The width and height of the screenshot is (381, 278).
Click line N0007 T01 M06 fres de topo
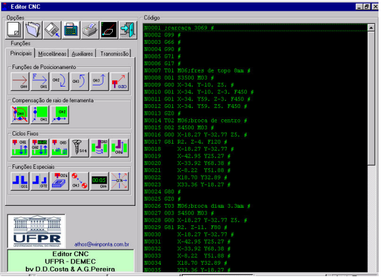(256, 70)
